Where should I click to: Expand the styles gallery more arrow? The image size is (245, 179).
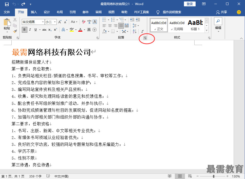pyautogui.click(x=206, y=30)
